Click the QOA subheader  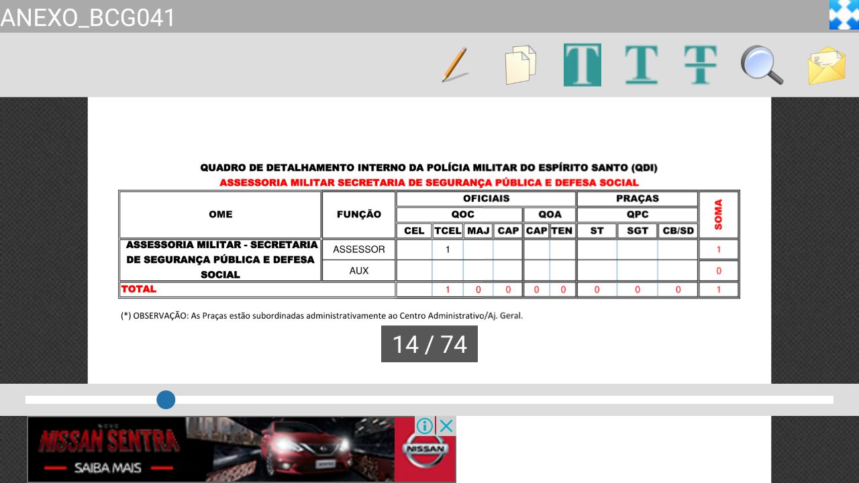[550, 215]
